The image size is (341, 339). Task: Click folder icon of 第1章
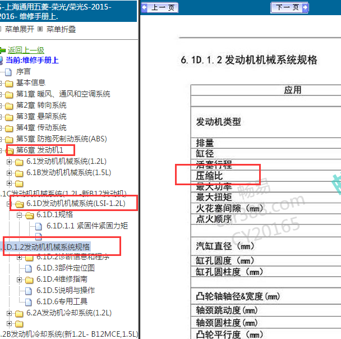pos(9,95)
